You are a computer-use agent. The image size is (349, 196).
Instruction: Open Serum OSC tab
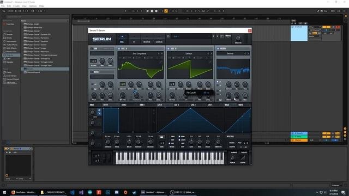122,39
